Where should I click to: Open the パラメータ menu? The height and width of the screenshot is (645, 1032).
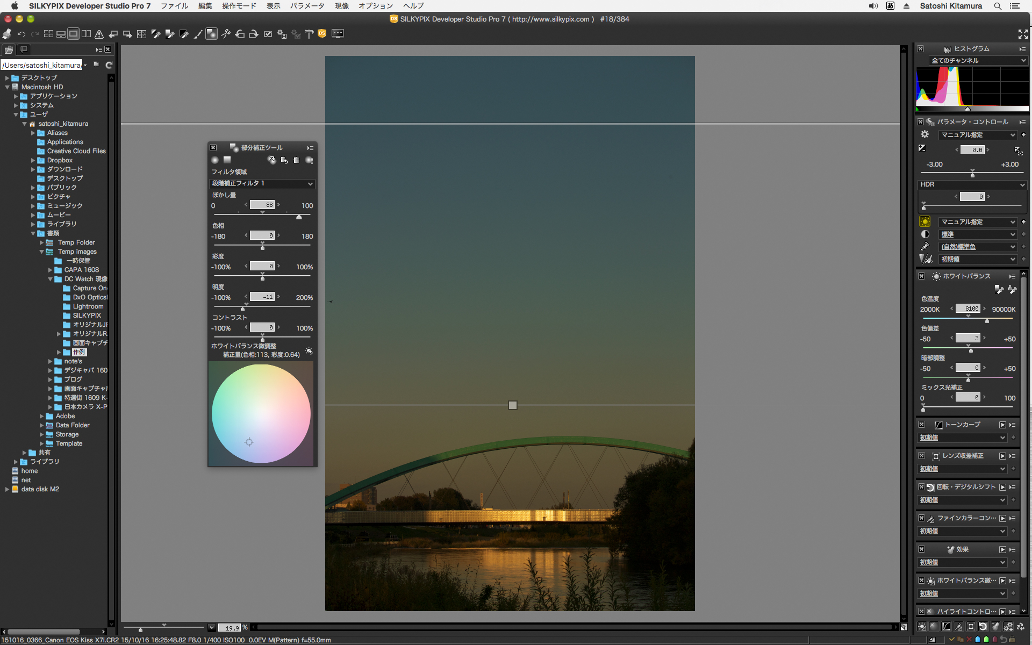(307, 6)
